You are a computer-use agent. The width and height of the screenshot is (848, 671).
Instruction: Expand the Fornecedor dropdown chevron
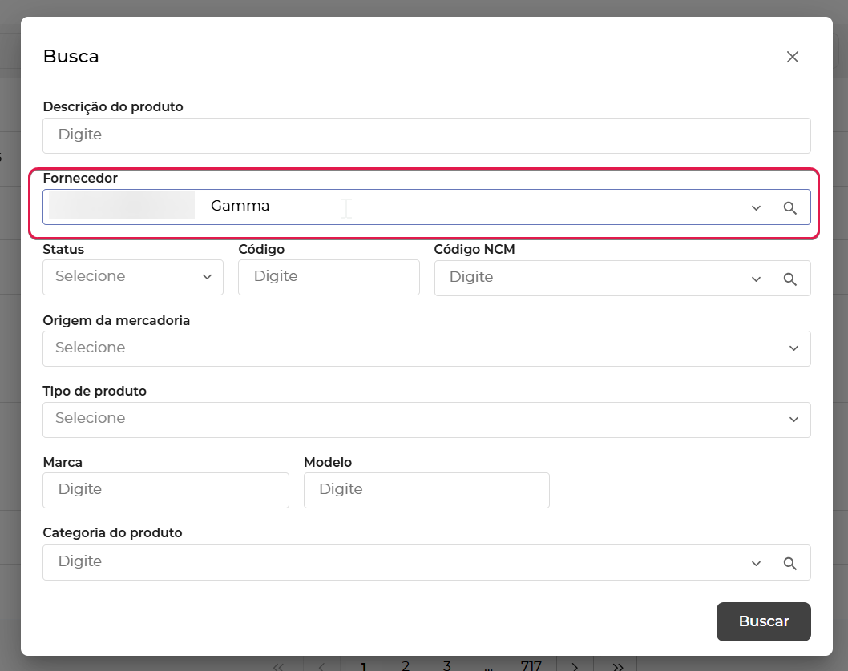click(755, 208)
